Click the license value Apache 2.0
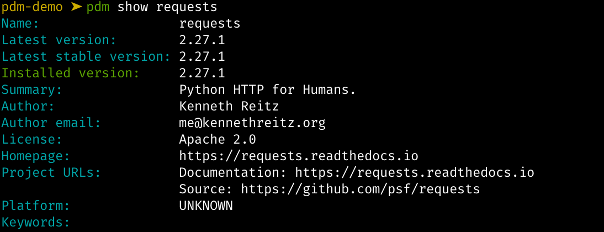Screen dimensions: 604x232 click(x=218, y=139)
